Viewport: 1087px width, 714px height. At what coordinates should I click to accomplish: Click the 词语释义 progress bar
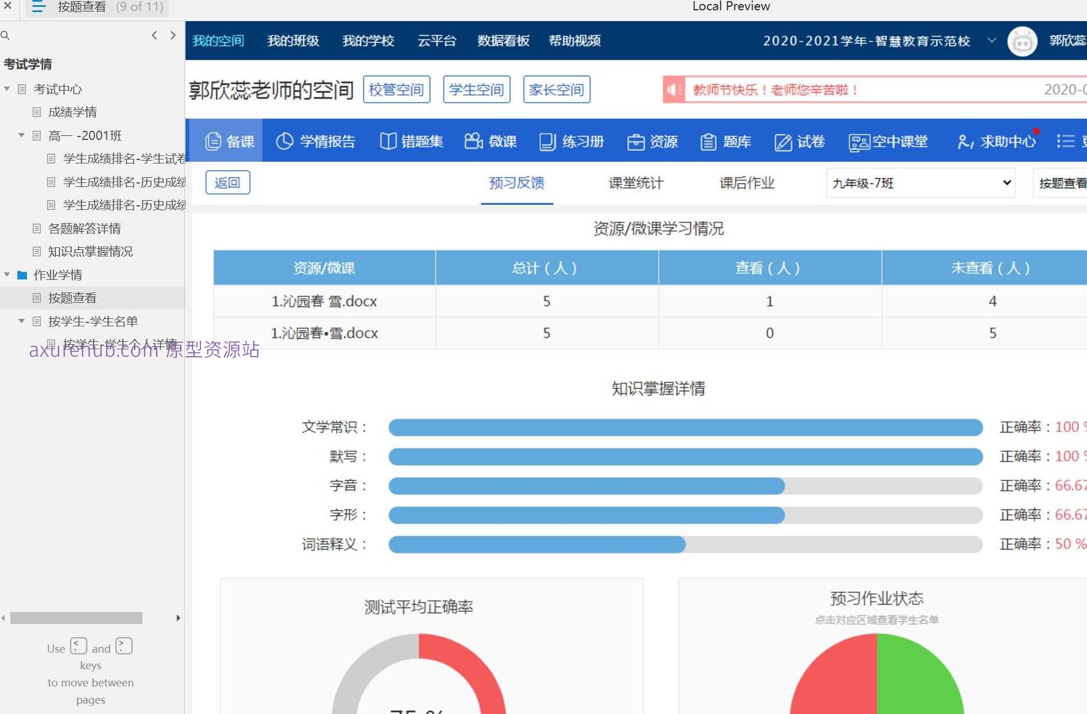point(537,544)
